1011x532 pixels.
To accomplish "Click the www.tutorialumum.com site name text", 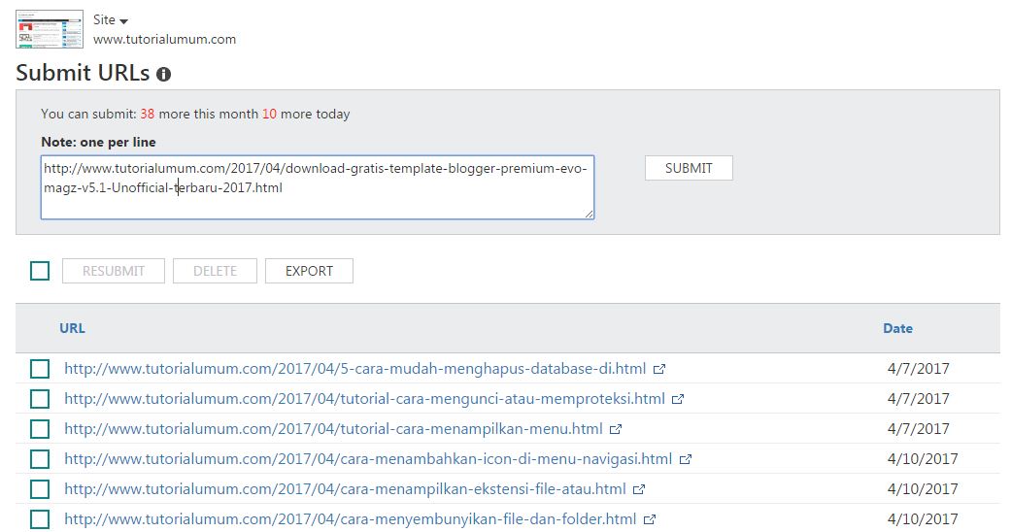I will coord(164,40).
